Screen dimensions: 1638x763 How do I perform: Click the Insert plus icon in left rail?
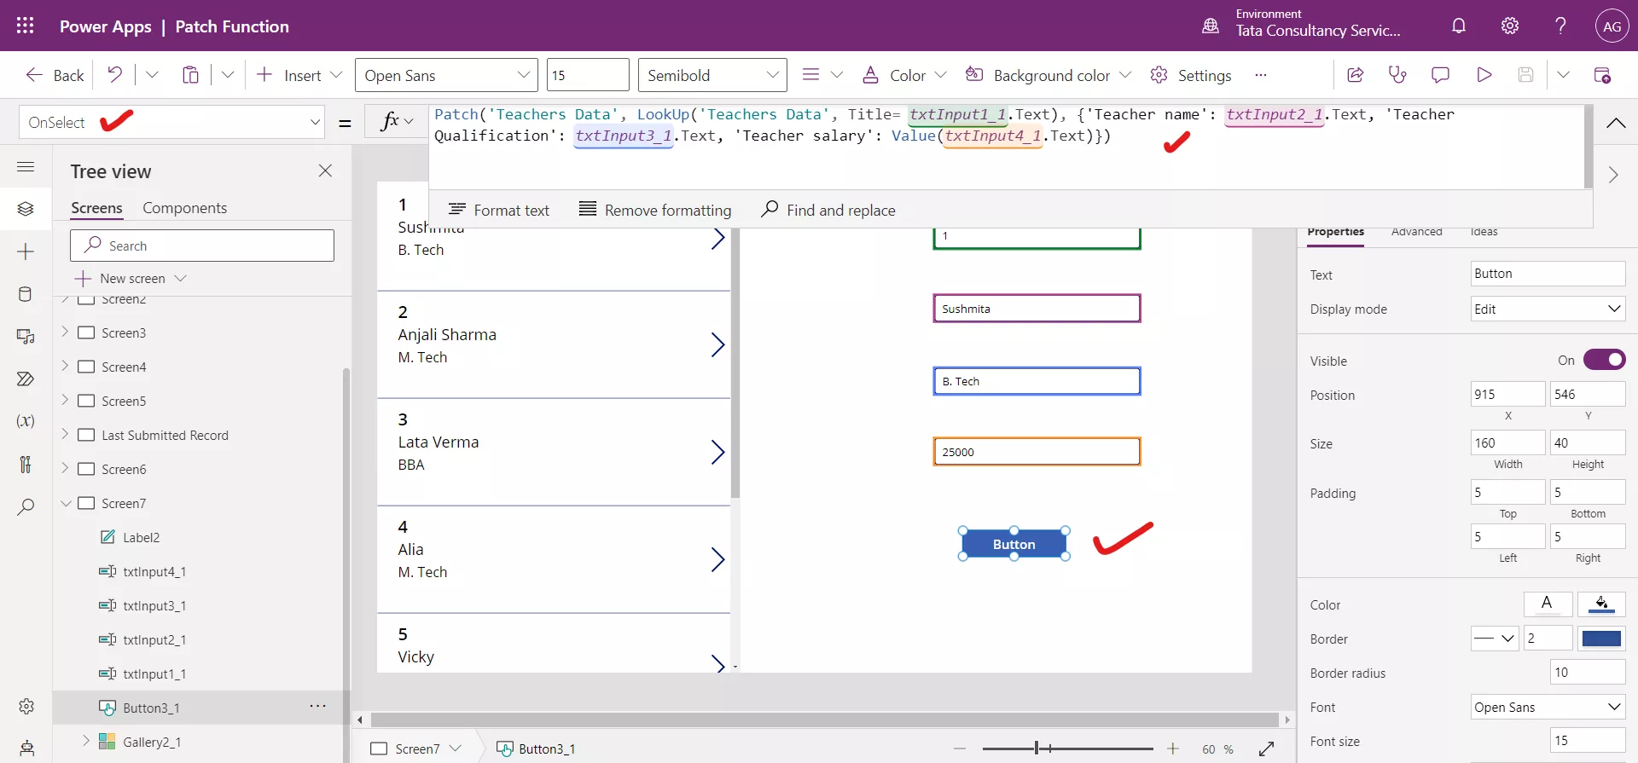pyautogui.click(x=26, y=251)
